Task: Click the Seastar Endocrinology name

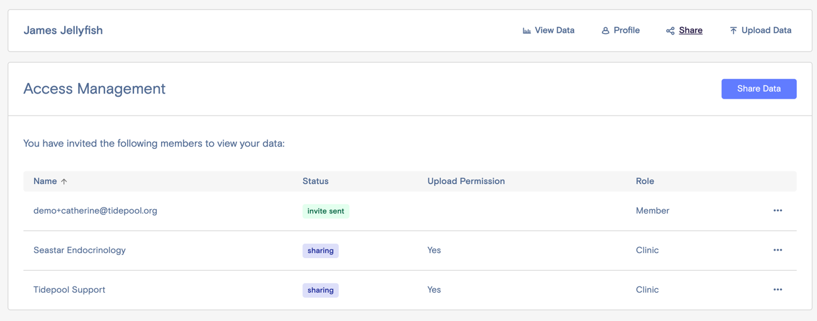Action: (x=79, y=250)
